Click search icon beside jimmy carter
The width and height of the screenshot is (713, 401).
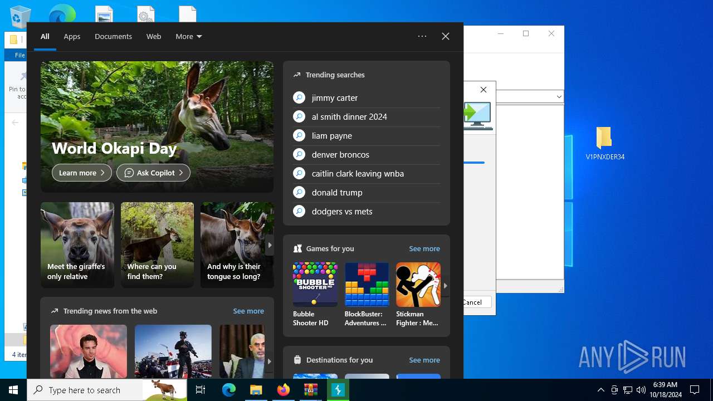coord(299,97)
